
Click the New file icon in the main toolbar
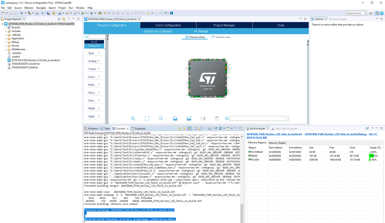click(3, 13)
